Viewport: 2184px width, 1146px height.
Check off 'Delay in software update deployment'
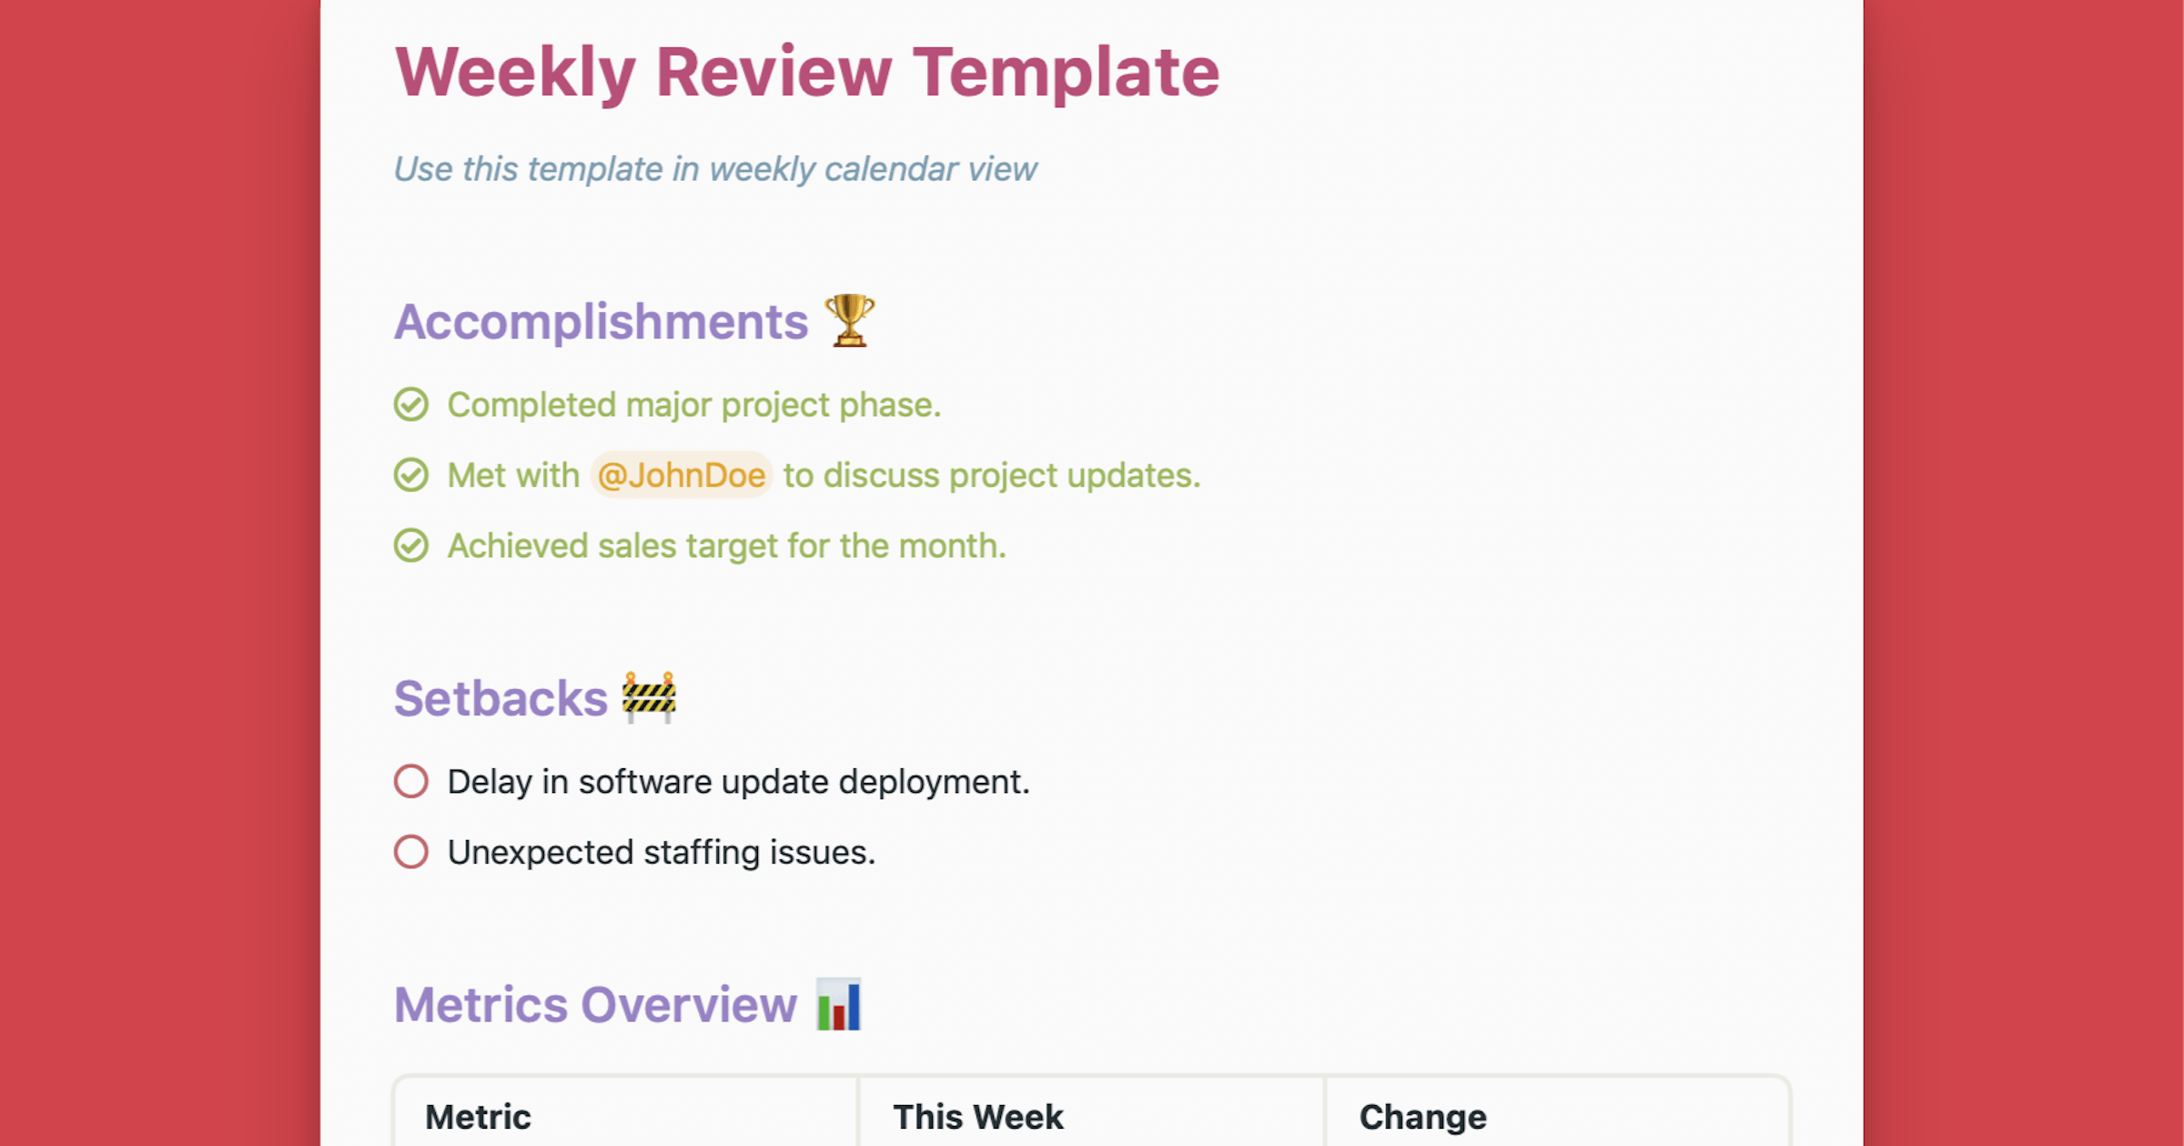tap(411, 781)
